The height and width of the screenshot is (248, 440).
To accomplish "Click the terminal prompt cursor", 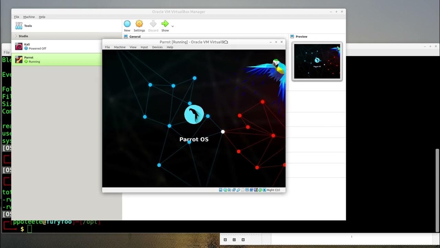I will (30, 229).
